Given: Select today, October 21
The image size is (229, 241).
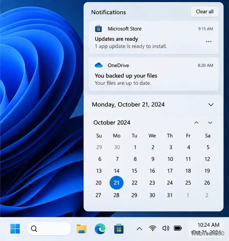Looking at the screenshot, I should pos(116,183).
